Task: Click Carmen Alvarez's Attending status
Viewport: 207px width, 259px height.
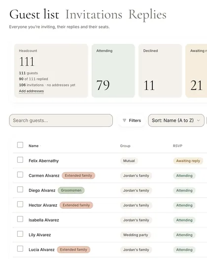Action: (x=184, y=176)
